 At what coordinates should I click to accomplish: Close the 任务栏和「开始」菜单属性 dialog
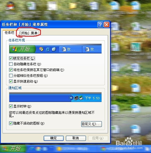tap(107, 24)
